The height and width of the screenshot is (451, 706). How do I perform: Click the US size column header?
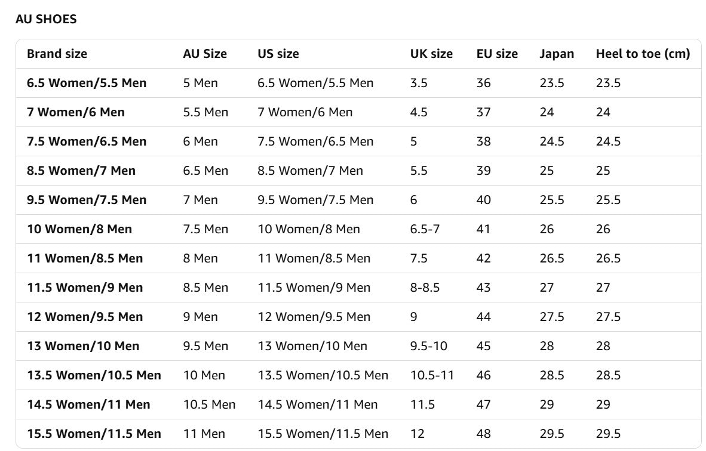coord(278,54)
